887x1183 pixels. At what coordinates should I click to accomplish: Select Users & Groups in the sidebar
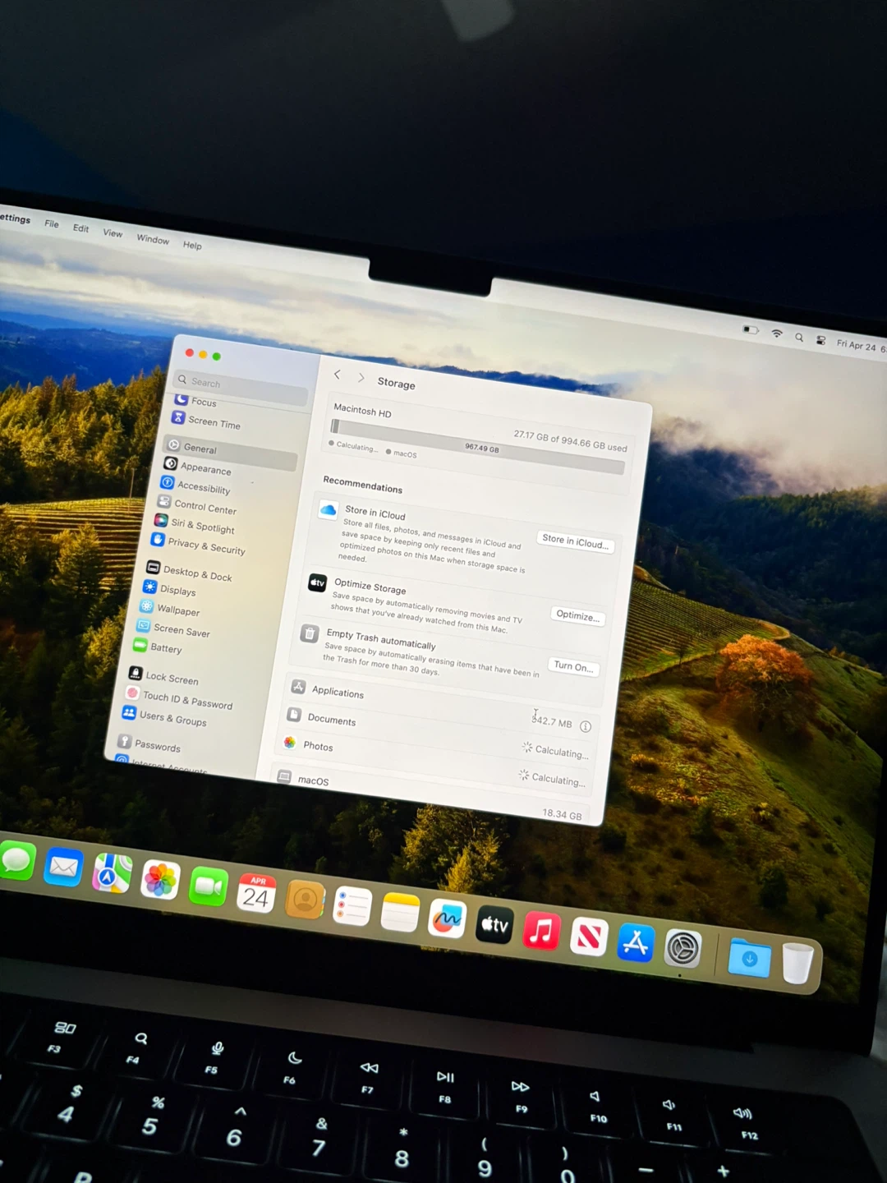[164, 718]
